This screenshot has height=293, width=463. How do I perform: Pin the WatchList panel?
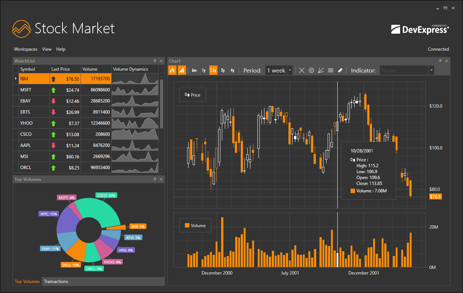[x=155, y=61]
